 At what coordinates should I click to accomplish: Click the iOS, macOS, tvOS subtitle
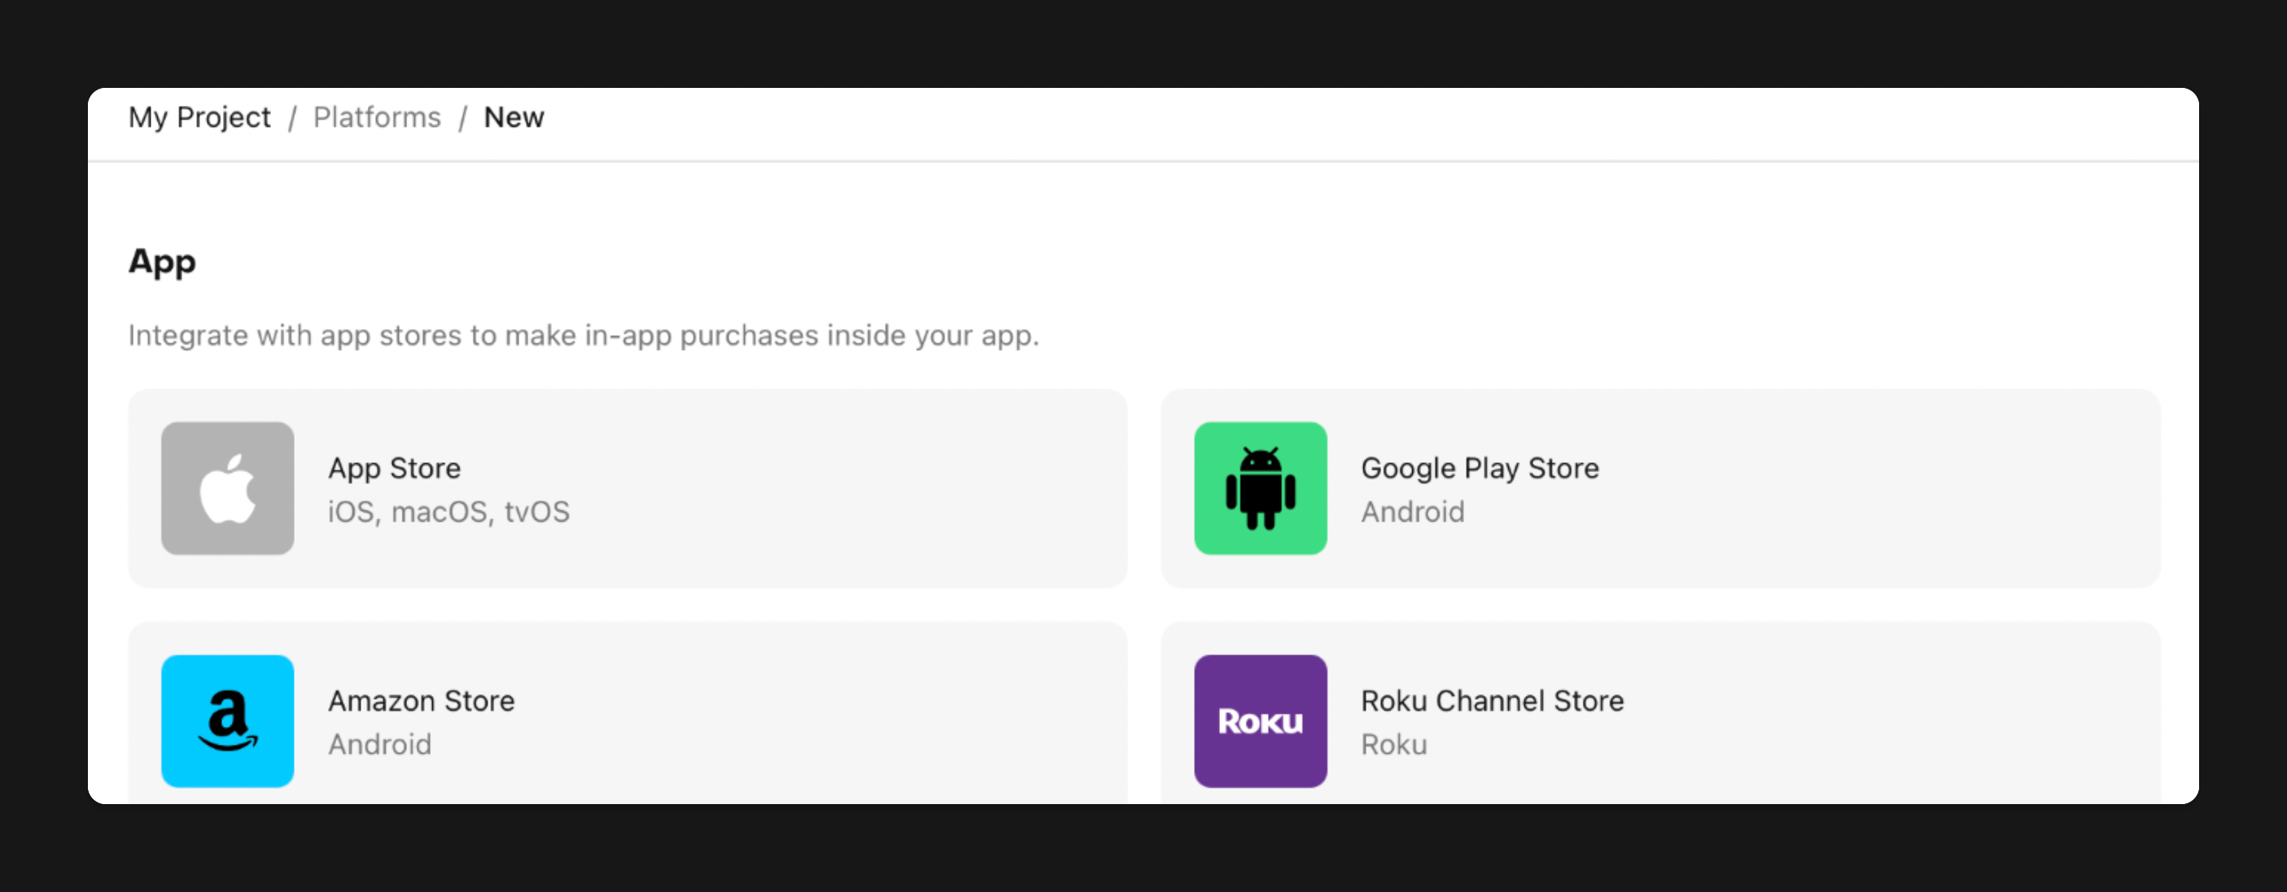pyautogui.click(x=448, y=511)
